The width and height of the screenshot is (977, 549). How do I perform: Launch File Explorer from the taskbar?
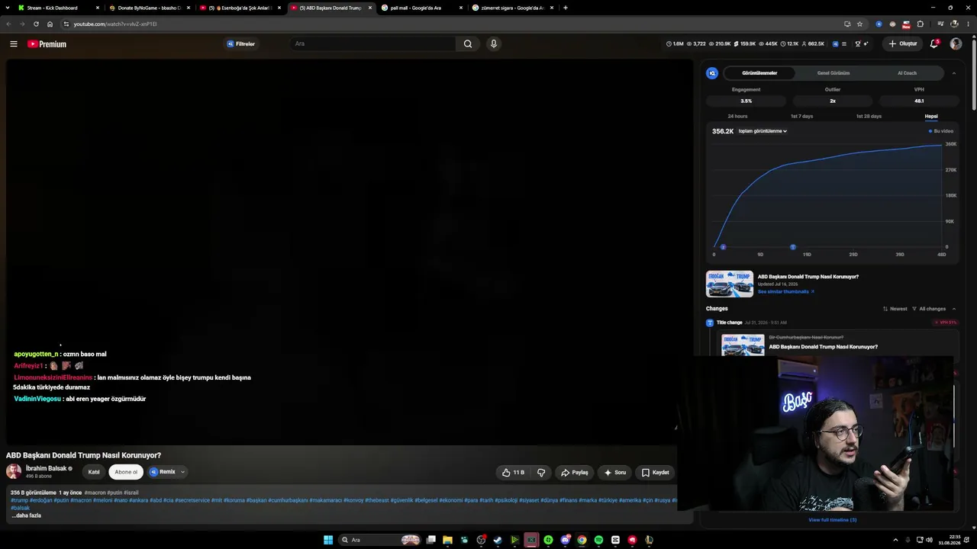(448, 540)
